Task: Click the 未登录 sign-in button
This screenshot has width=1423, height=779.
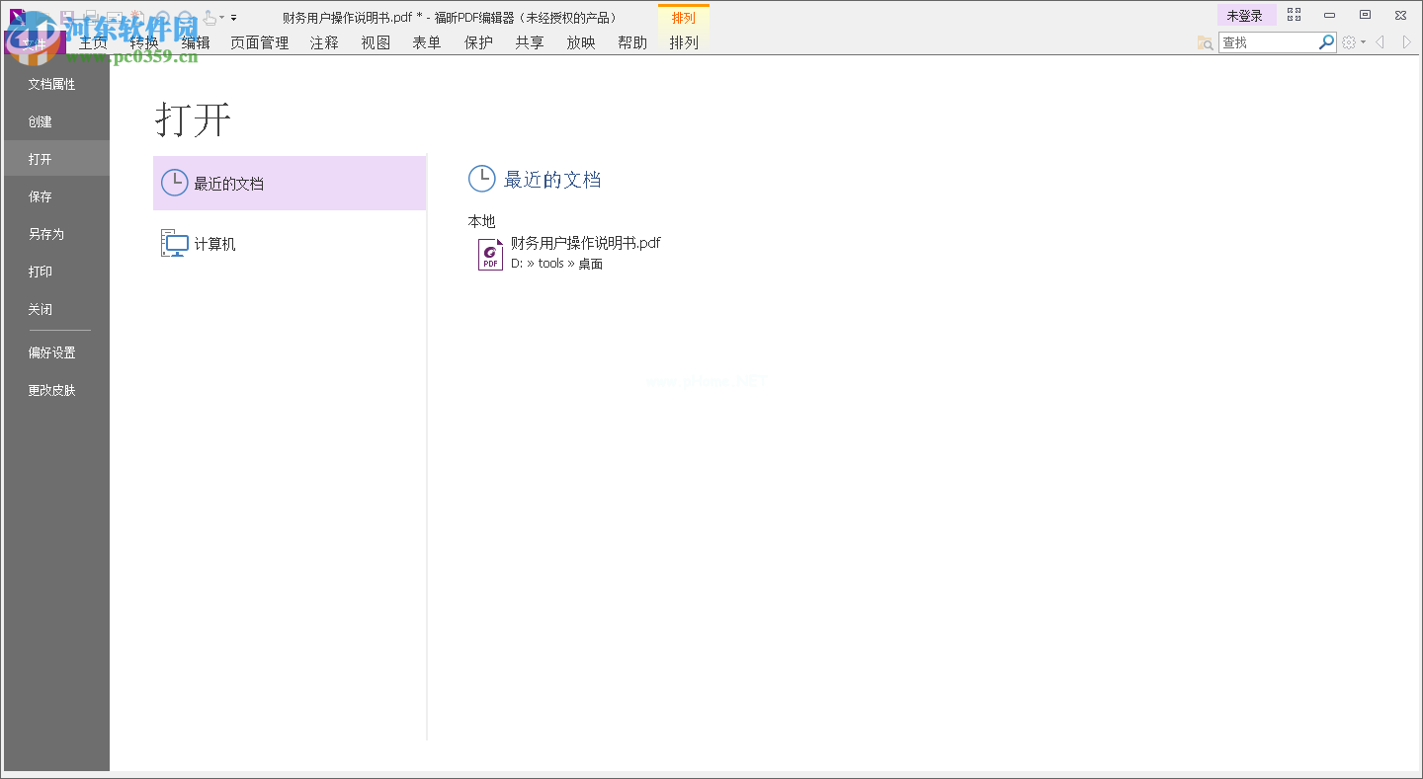Action: 1245,16
